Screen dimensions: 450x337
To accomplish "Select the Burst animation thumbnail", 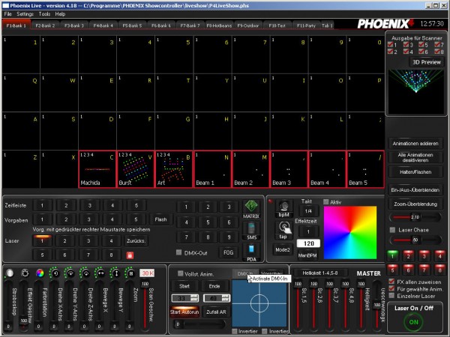I will click(x=135, y=169).
